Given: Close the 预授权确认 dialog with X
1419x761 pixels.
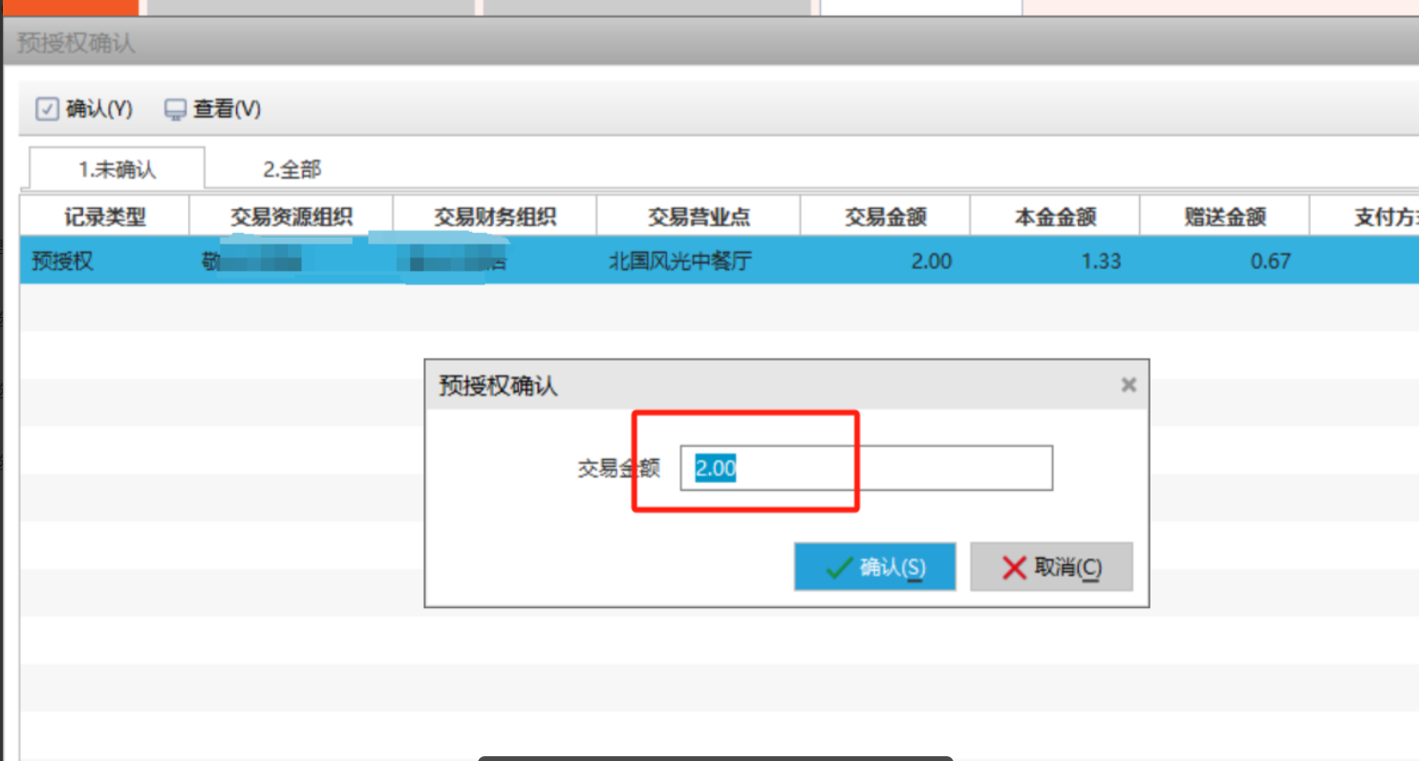Looking at the screenshot, I should coord(1129,385).
